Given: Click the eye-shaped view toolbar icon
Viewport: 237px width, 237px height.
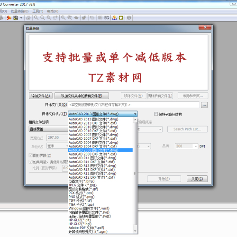Looking at the screenshot, I should pos(76,18).
